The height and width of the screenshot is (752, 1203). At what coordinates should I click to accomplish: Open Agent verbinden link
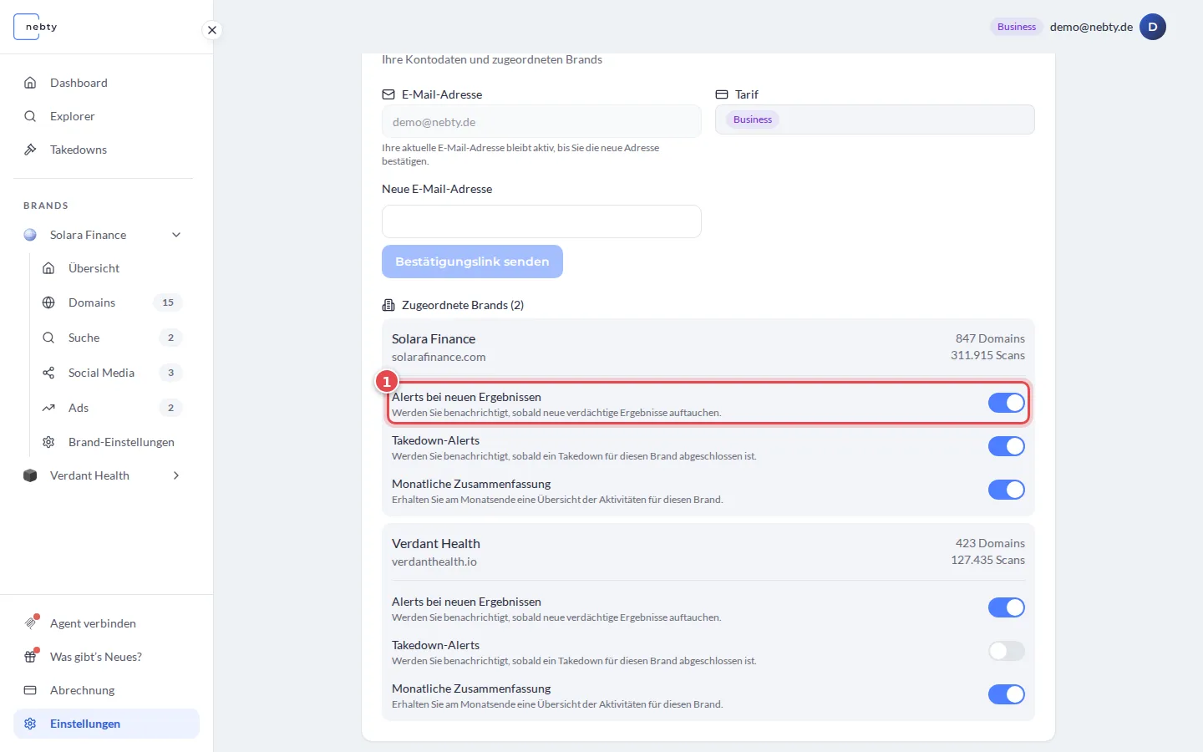click(x=106, y=623)
